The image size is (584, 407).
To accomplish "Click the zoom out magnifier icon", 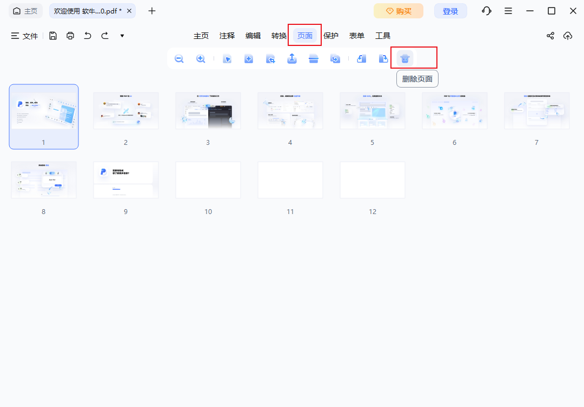I will pos(179,59).
